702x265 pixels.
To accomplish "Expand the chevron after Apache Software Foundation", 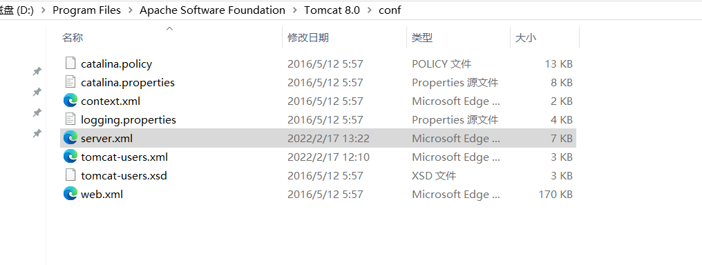I will (x=294, y=10).
